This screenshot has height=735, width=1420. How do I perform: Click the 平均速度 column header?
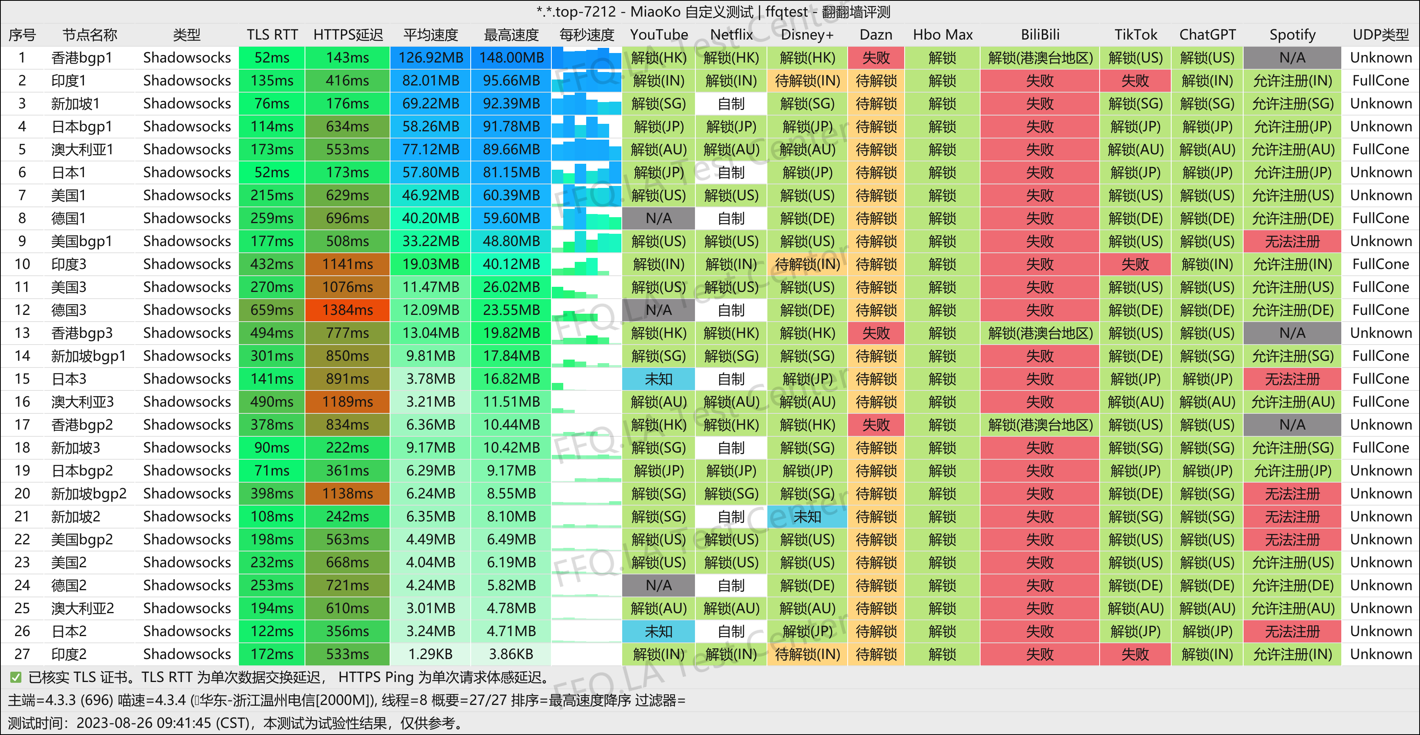pyautogui.click(x=430, y=35)
